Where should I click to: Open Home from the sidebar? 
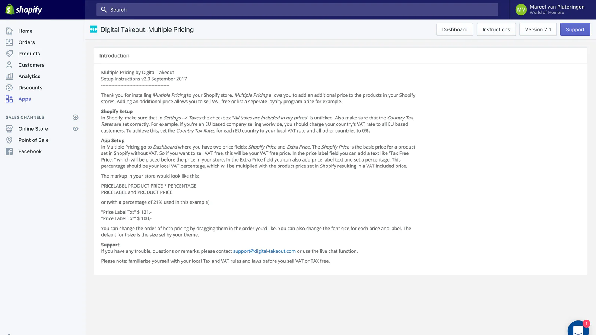tap(25, 31)
